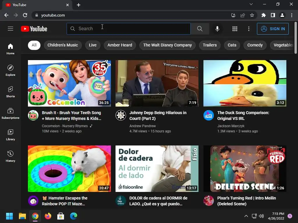Open The Duck Song Comparison title
298x223 pixels.
point(243,116)
